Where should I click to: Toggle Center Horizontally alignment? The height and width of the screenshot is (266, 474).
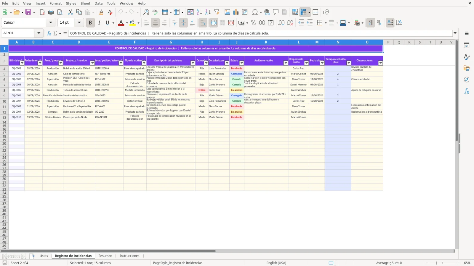tap(155, 23)
